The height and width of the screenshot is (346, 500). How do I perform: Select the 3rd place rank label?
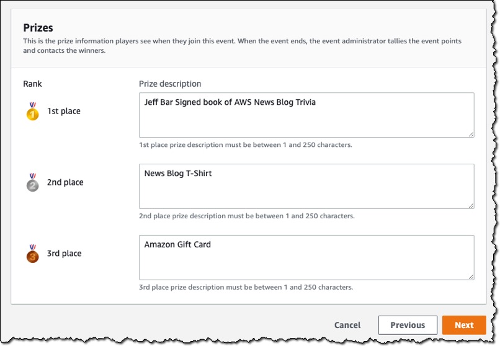[x=64, y=254]
